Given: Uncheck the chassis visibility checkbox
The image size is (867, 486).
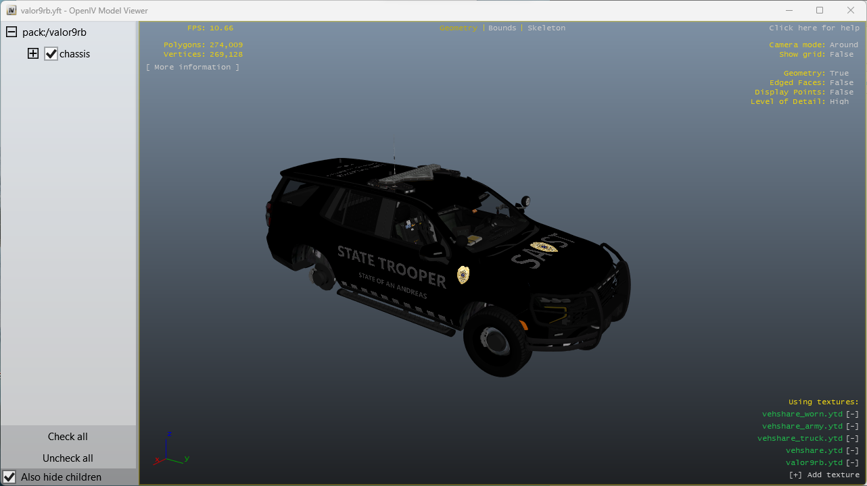Looking at the screenshot, I should 51,54.
